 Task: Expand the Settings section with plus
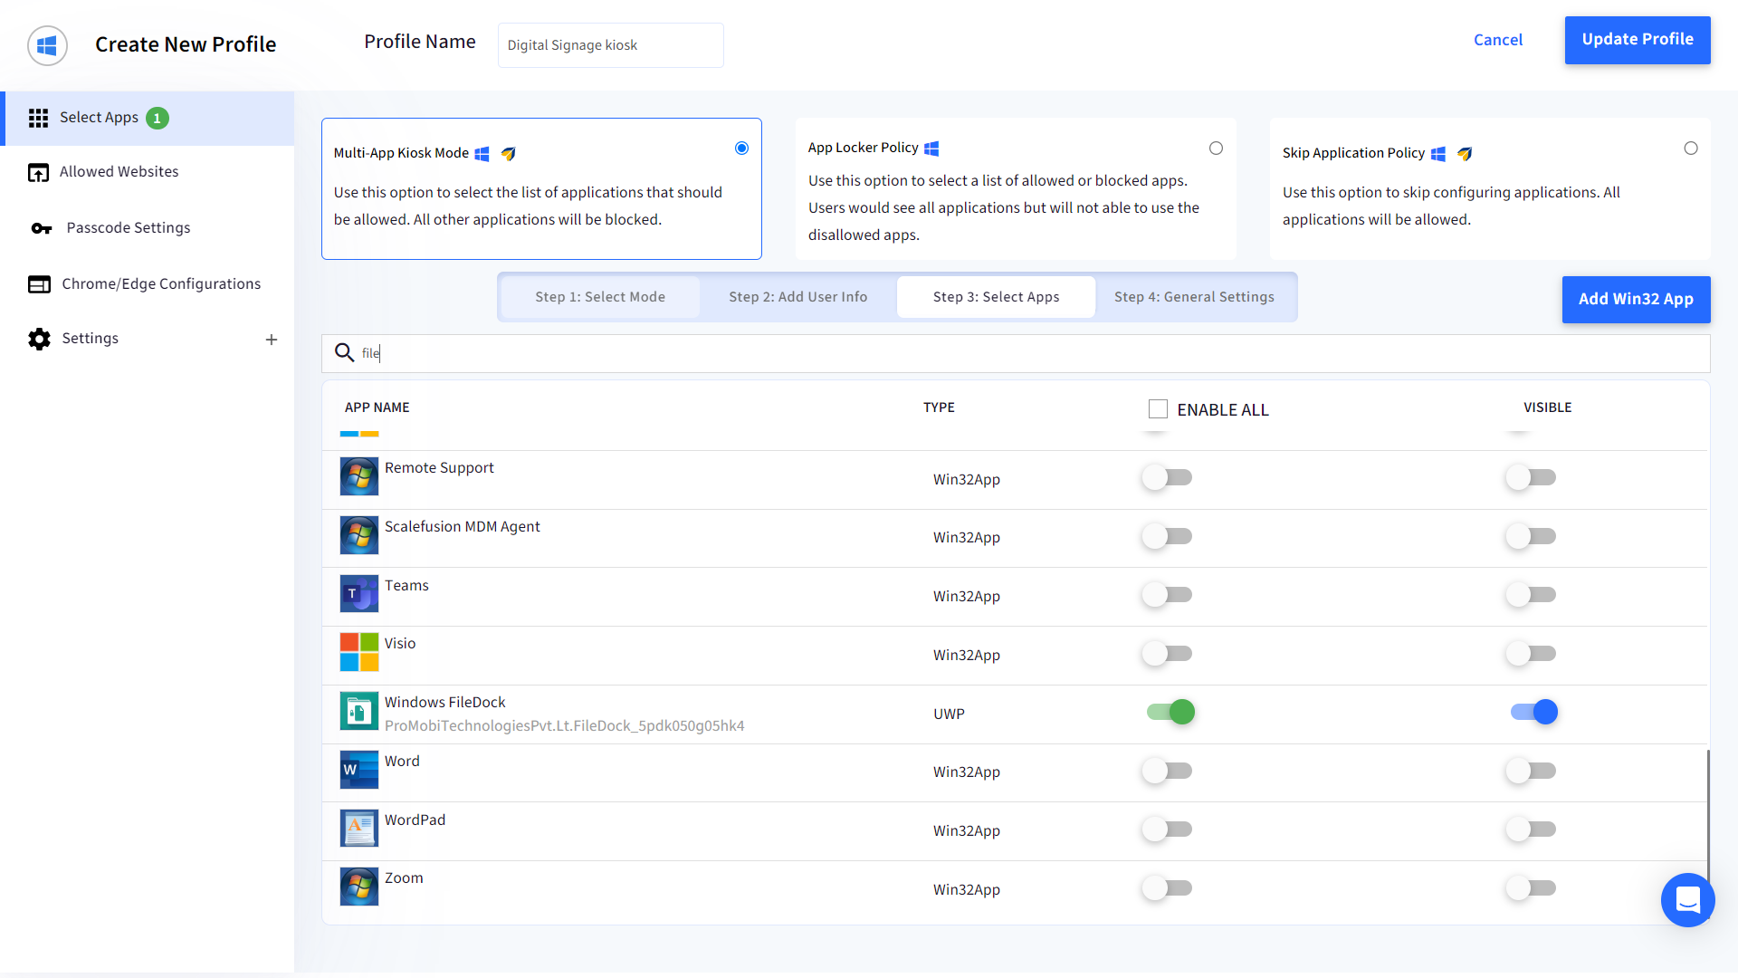[271, 340]
